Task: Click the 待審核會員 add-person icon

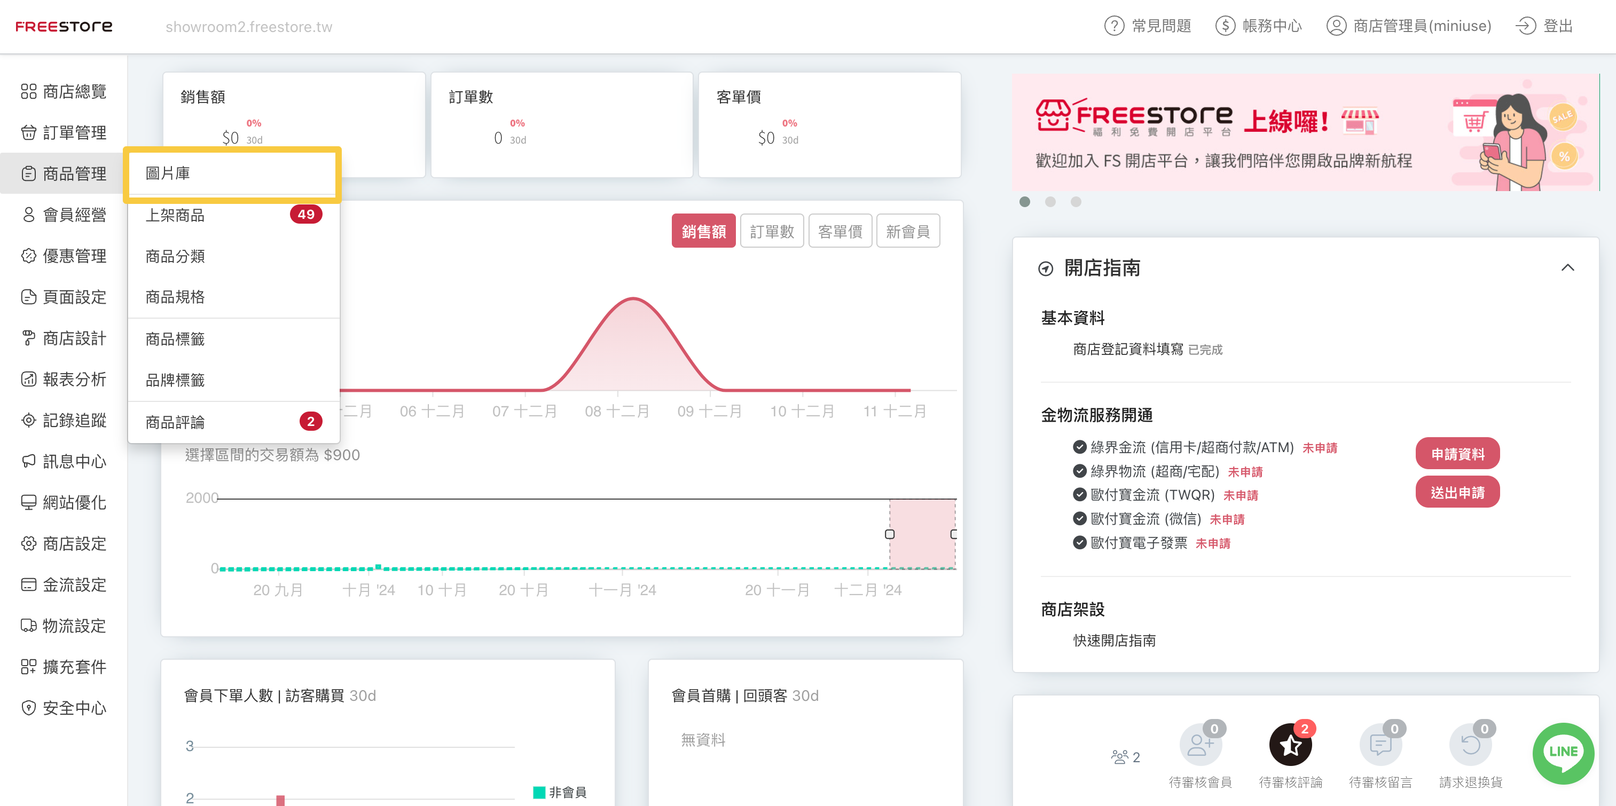Action: pos(1200,745)
